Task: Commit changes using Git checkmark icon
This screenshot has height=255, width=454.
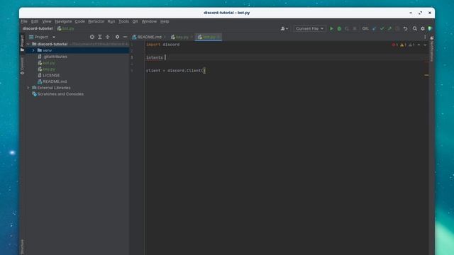Action: [x=382, y=28]
